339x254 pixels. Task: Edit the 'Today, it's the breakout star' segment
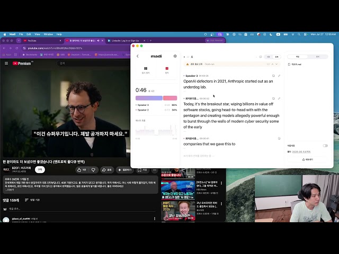click(279, 98)
